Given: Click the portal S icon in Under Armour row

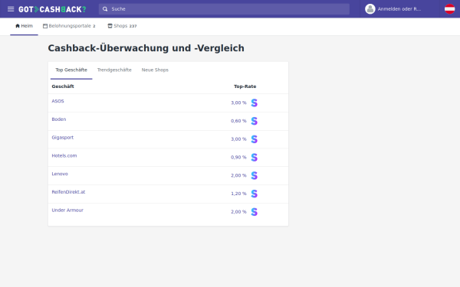Looking at the screenshot, I should [x=254, y=212].
